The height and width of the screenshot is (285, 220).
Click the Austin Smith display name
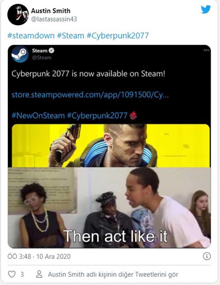(51, 11)
